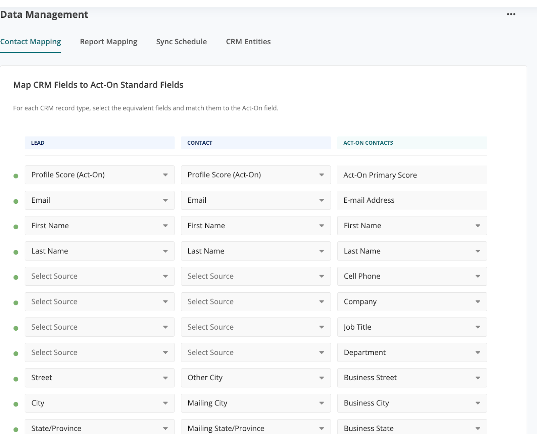Open the three-dot more options menu
Viewport: 537px width, 434px height.
511,14
